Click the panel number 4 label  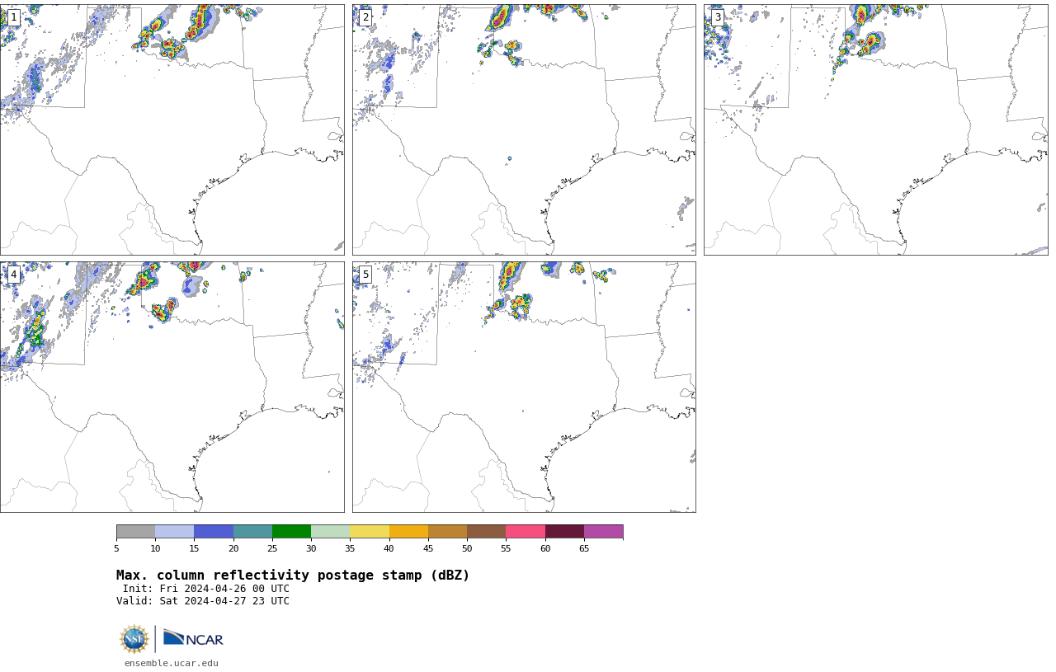[13, 275]
